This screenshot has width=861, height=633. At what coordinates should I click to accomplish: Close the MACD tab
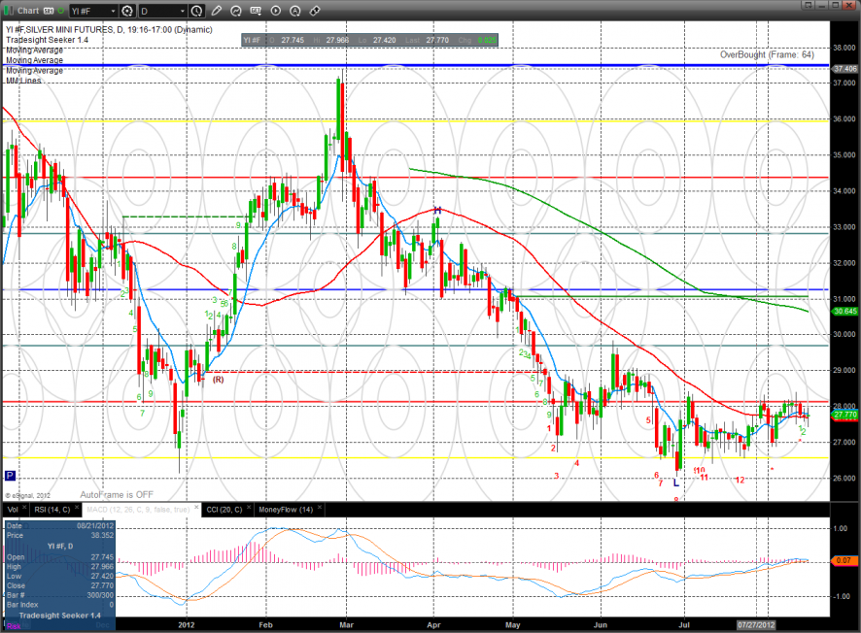click(196, 508)
